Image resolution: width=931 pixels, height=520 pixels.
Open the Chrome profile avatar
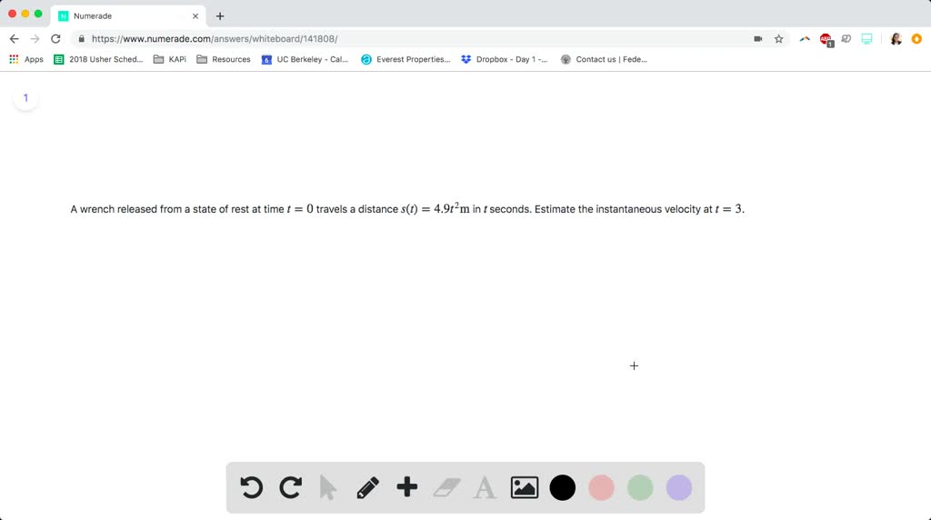click(896, 38)
